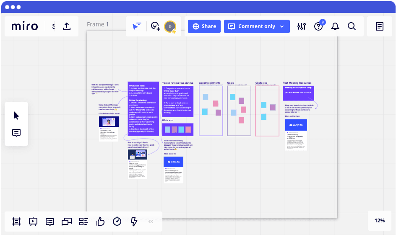Click the Share button

pos(204,26)
